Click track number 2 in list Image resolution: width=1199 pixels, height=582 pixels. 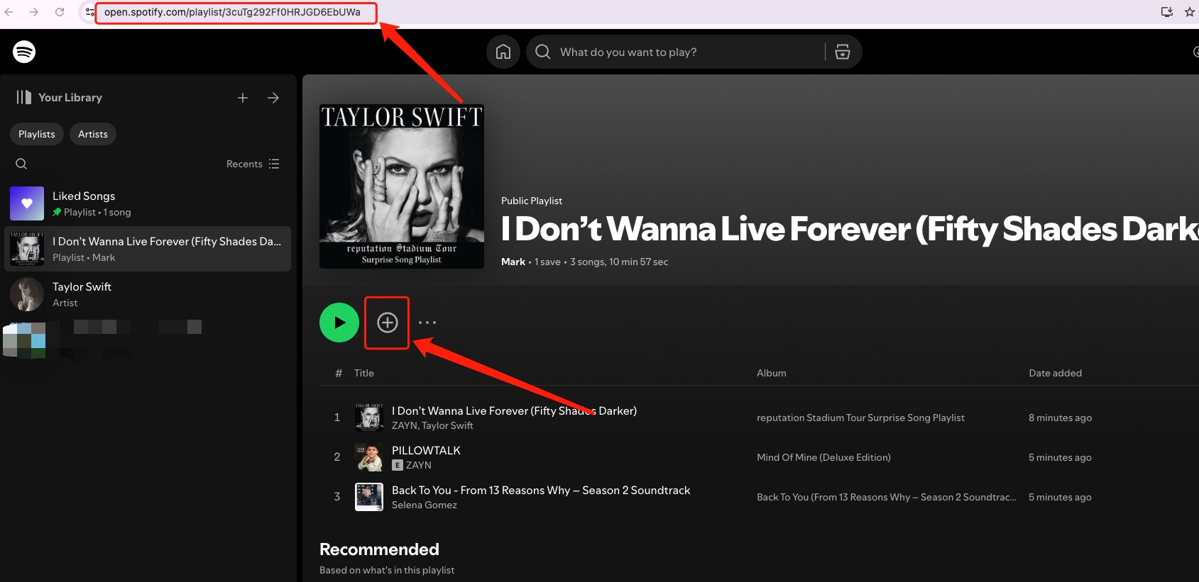[337, 457]
